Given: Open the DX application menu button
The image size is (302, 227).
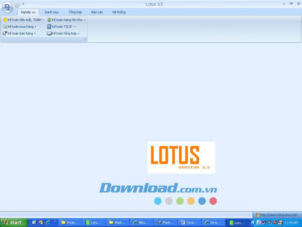Looking at the screenshot, I should [8, 7].
